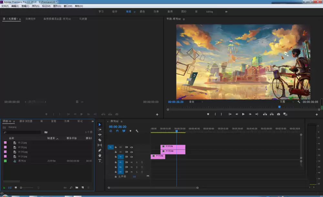Click the search field in Project panel
Viewport: 323px width, 197px height.
22,132
